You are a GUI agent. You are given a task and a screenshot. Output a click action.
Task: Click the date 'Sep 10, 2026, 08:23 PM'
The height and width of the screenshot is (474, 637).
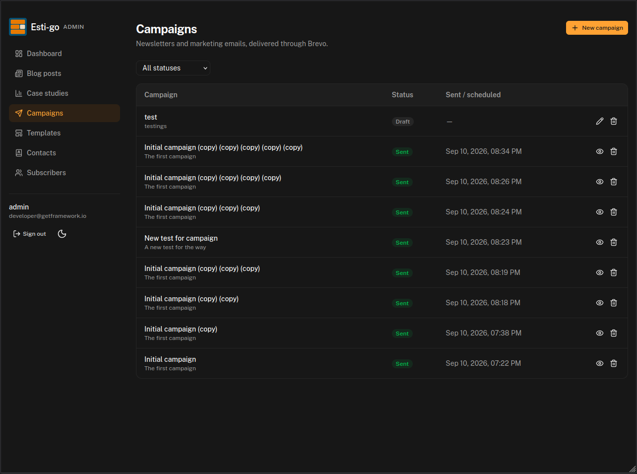tap(484, 242)
